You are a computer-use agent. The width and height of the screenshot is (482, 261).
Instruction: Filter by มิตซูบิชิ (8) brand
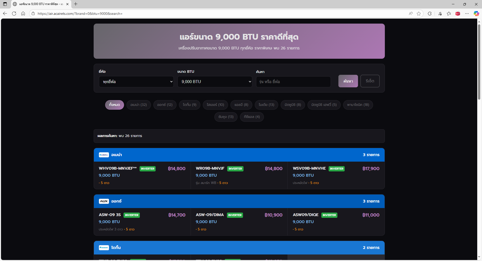point(293,105)
